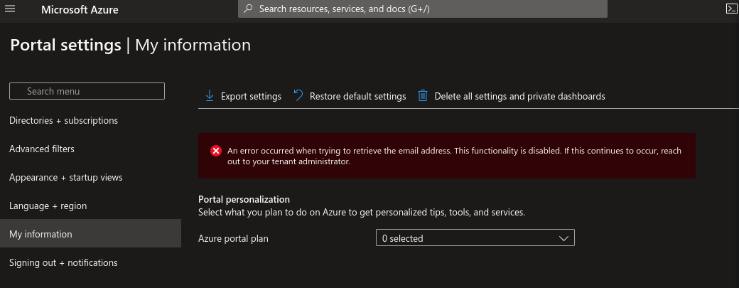Open Signing out + notifications settings
This screenshot has width=739, height=288.
coord(63,262)
